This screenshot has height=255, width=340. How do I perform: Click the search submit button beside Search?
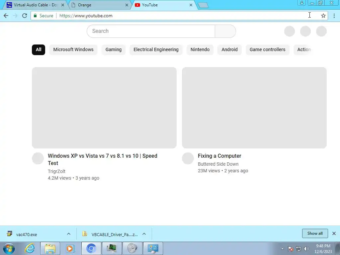[225, 31]
